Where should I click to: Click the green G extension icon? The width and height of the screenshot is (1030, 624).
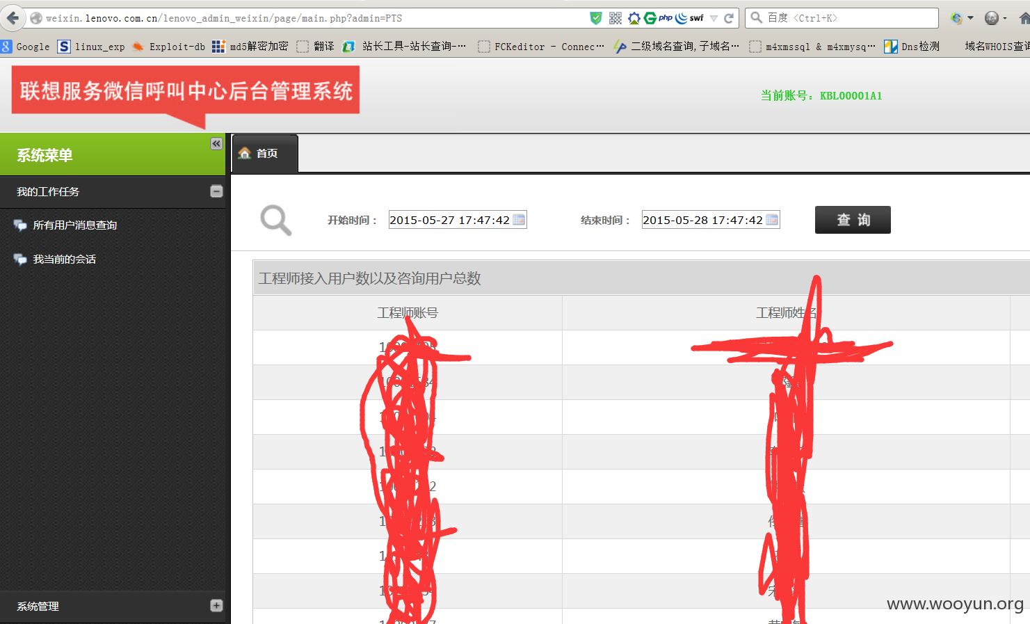[x=650, y=18]
